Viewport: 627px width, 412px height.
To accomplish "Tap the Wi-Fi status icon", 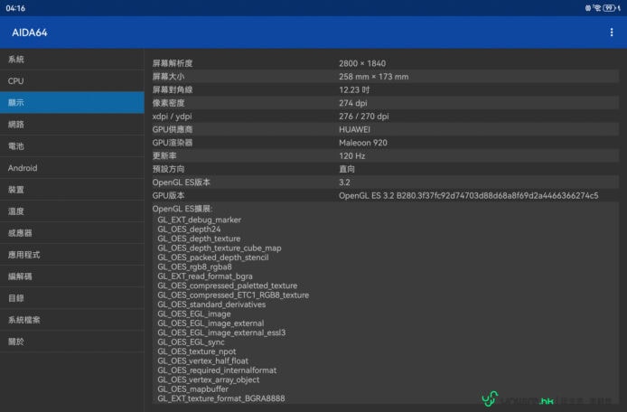I will coord(597,8).
